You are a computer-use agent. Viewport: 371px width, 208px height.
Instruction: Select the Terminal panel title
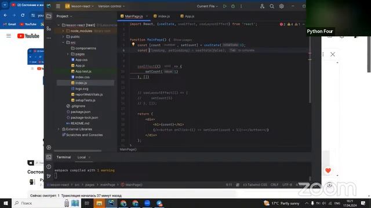(63, 157)
